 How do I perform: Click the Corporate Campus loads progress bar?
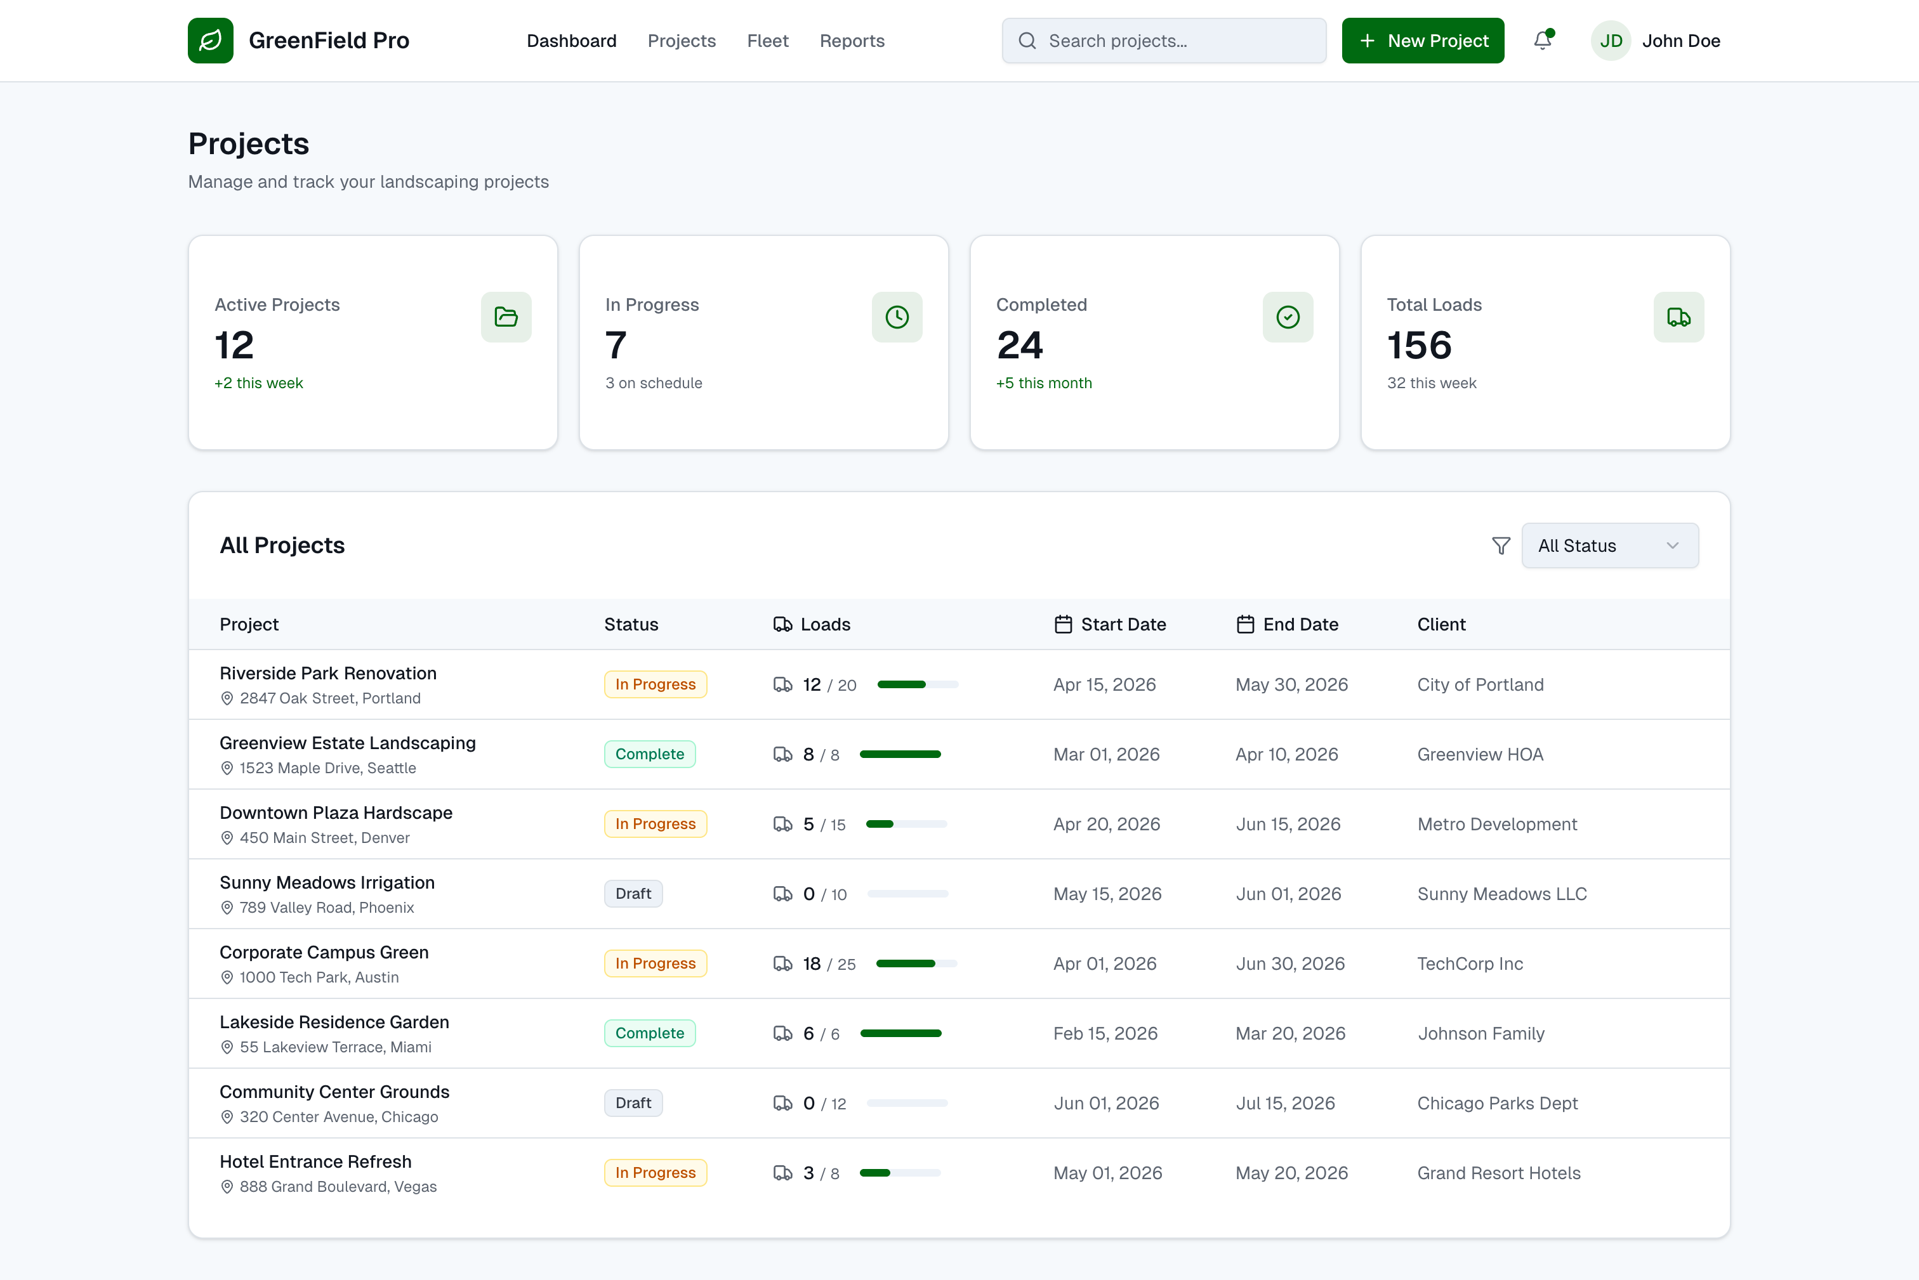[x=916, y=963]
